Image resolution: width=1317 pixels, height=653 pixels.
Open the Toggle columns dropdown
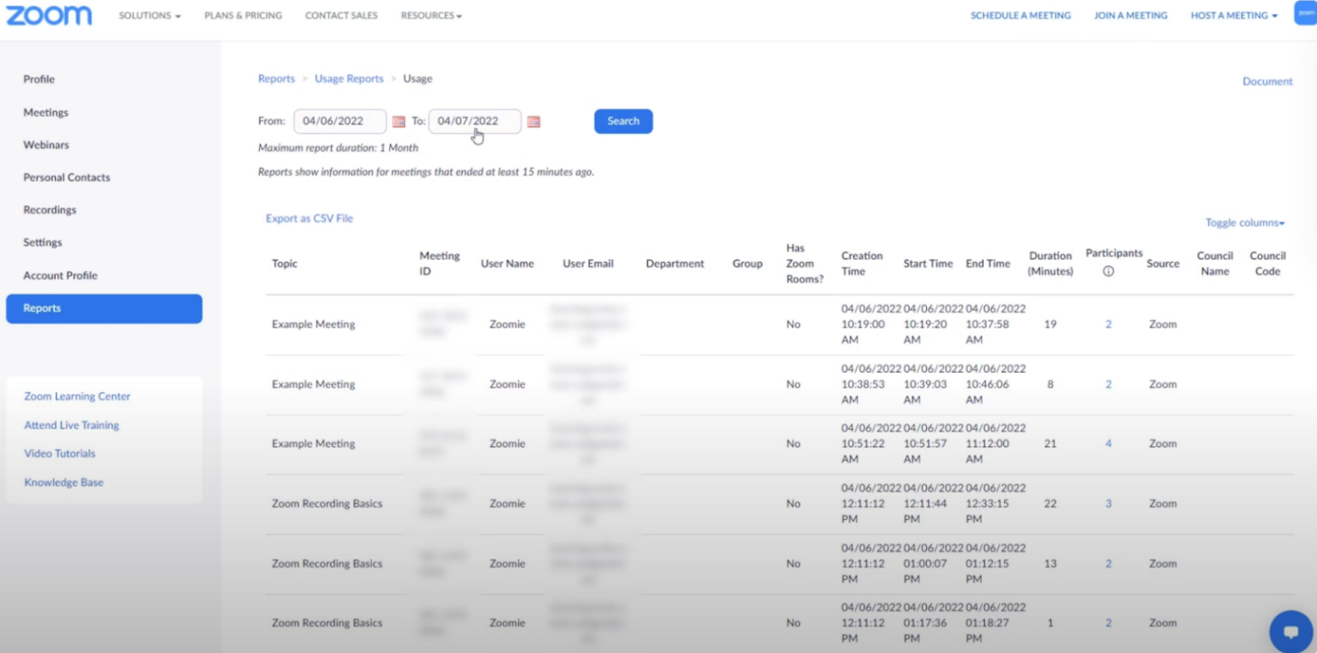pos(1244,222)
